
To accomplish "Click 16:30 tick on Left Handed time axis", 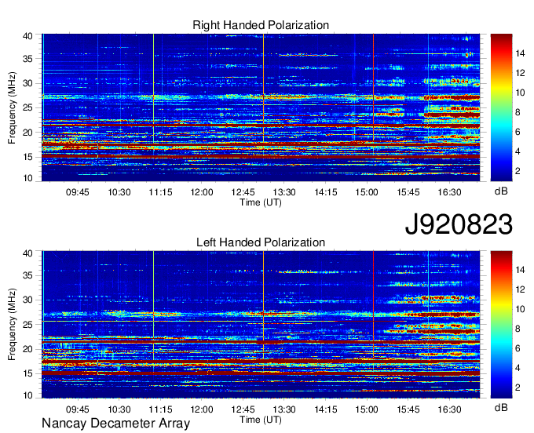I will 449,409.
